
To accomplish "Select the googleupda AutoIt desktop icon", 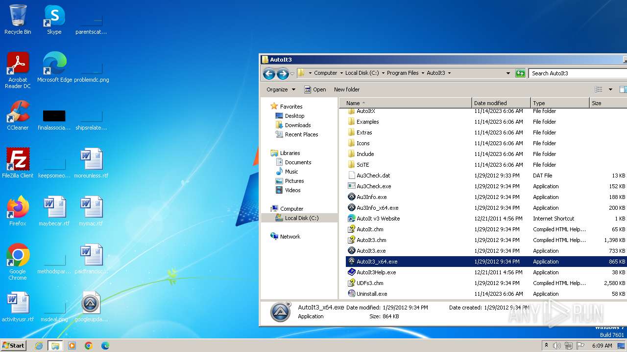I will (91, 307).
